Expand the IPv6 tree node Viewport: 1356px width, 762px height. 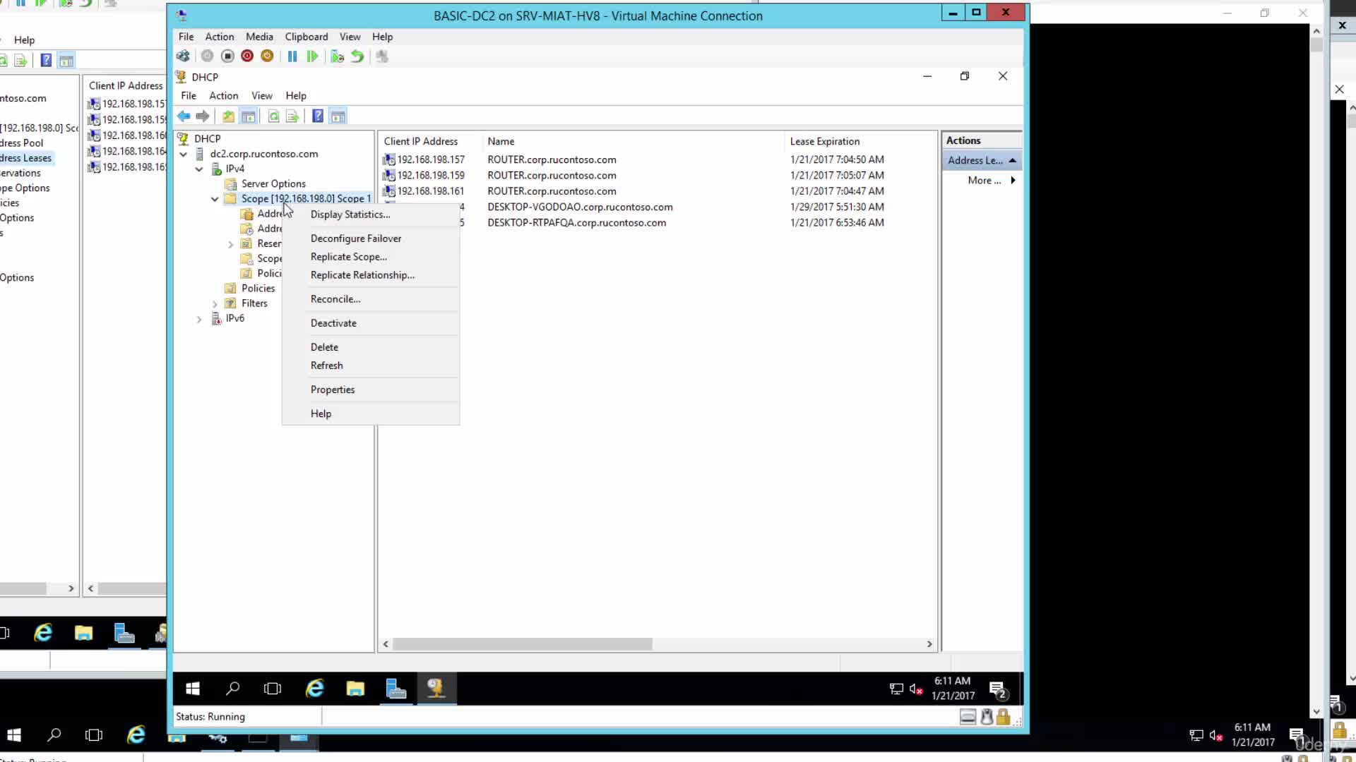point(199,319)
